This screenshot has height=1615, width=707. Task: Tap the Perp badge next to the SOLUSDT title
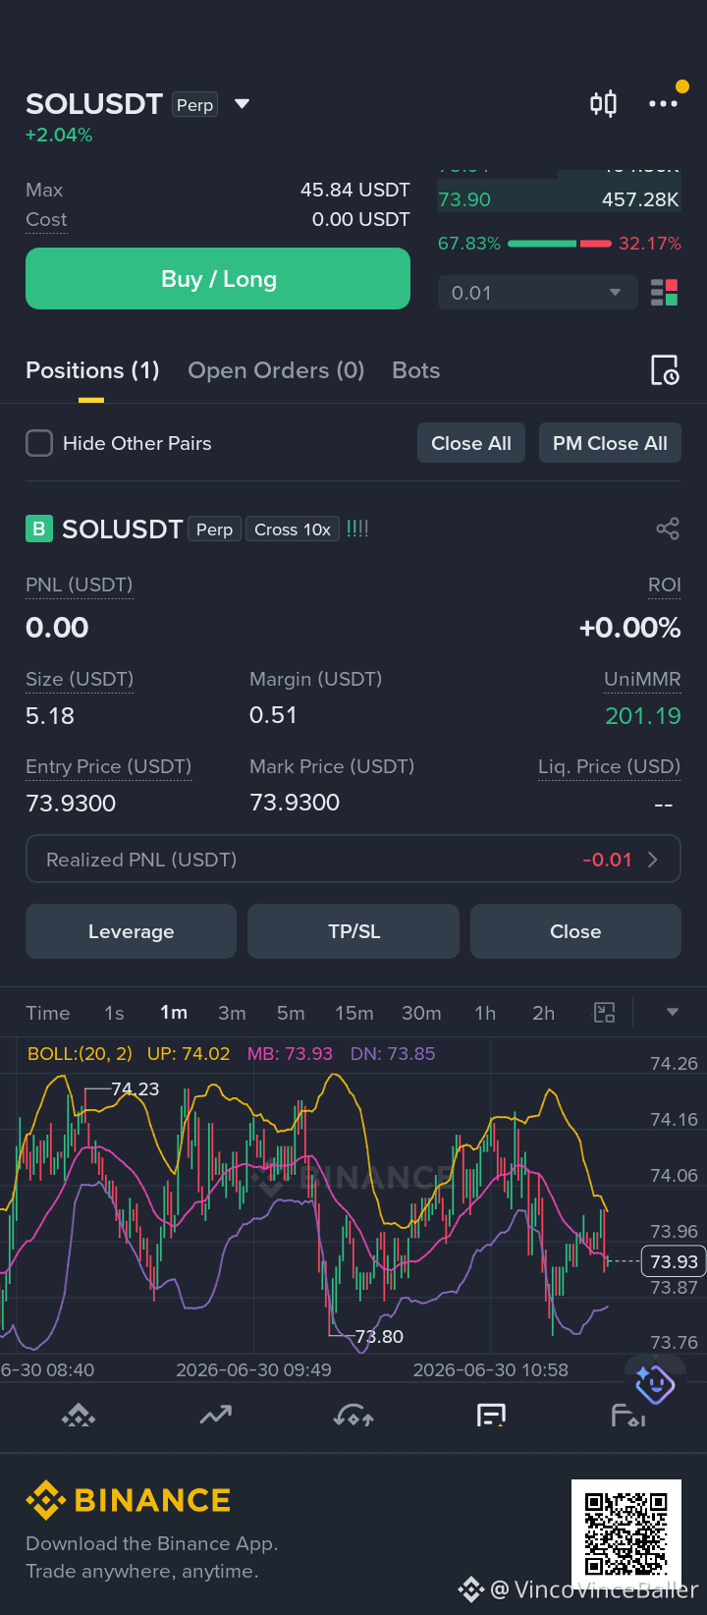coord(194,105)
